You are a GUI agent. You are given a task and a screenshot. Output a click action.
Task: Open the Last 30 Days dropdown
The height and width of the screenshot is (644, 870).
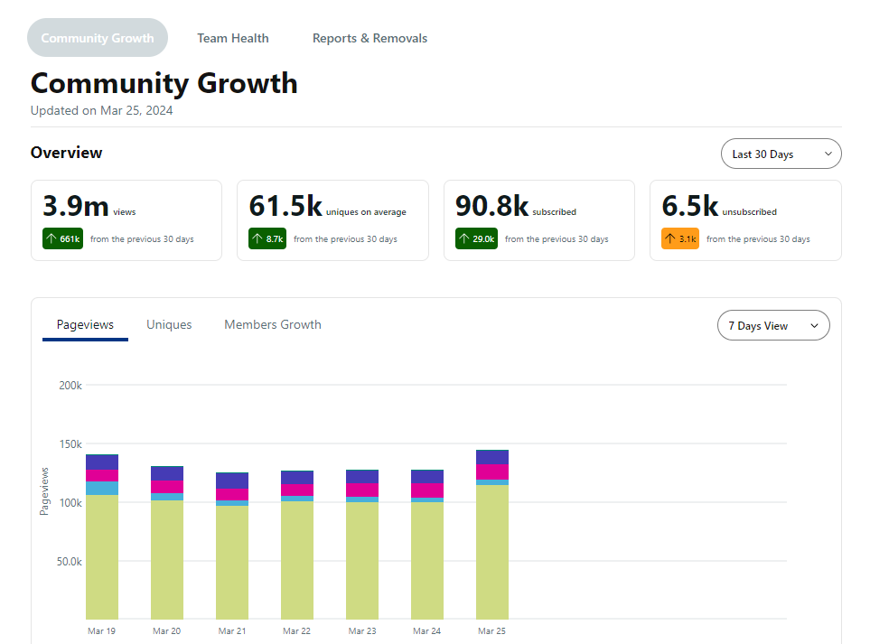(781, 154)
